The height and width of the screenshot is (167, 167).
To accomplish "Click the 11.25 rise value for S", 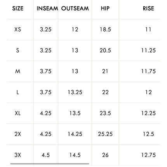I will pos(148,50).
